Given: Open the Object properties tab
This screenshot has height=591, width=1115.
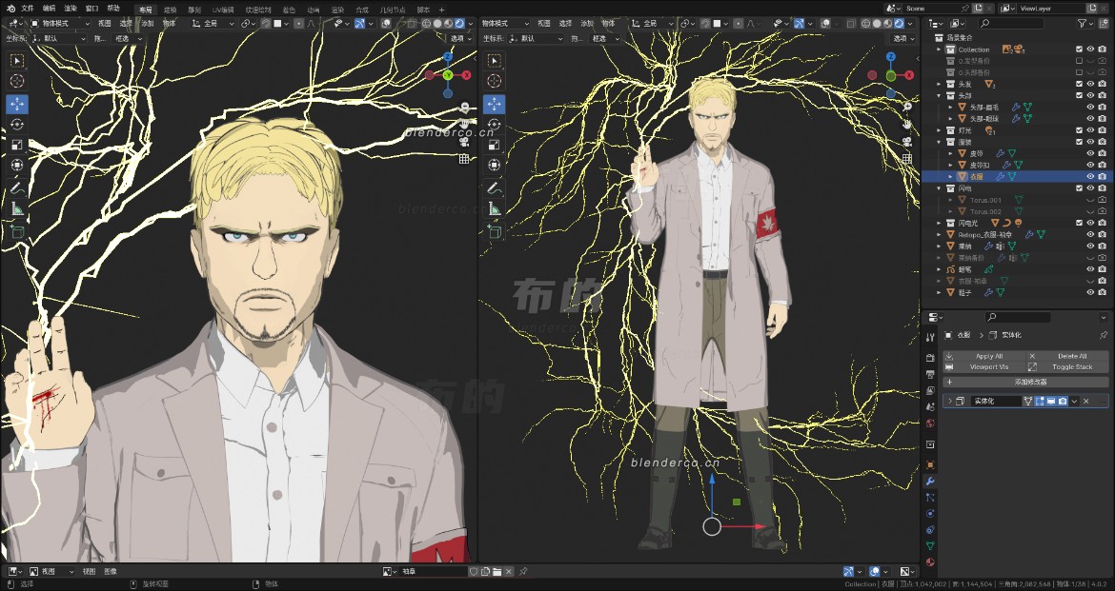Looking at the screenshot, I should tap(930, 464).
